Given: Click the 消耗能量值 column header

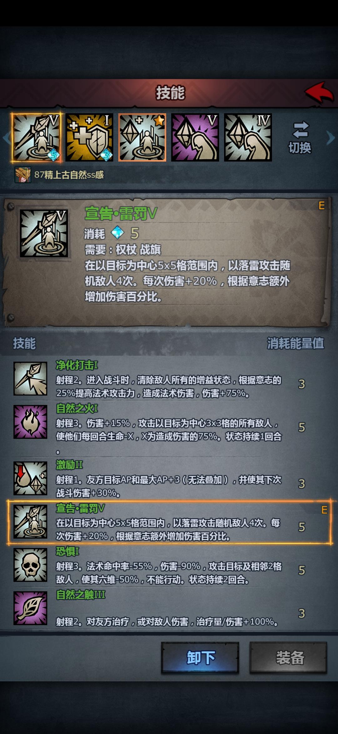Looking at the screenshot, I should click(x=295, y=343).
